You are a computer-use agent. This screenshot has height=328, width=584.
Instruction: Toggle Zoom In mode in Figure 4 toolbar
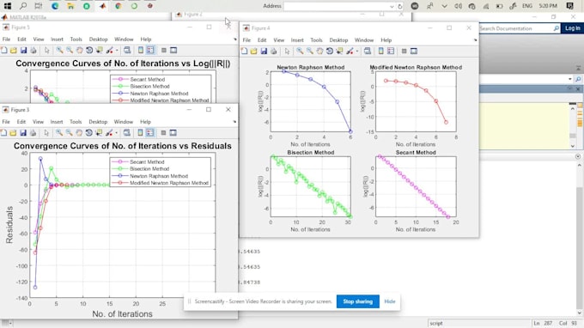tap(300, 51)
